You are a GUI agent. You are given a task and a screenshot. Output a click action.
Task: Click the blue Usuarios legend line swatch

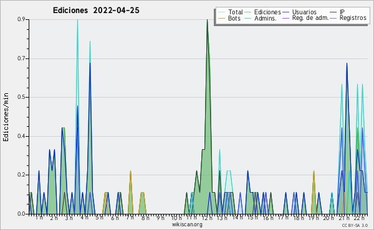pos(285,12)
